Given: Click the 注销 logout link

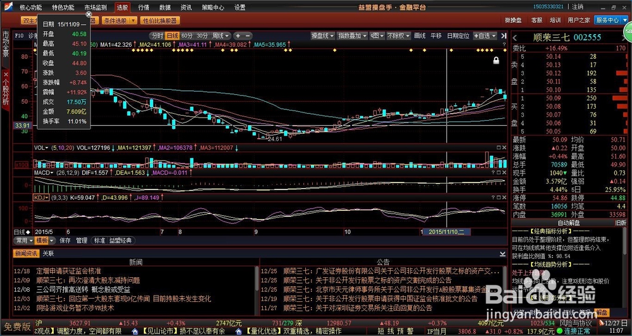Looking at the screenshot, I should tap(578, 7).
